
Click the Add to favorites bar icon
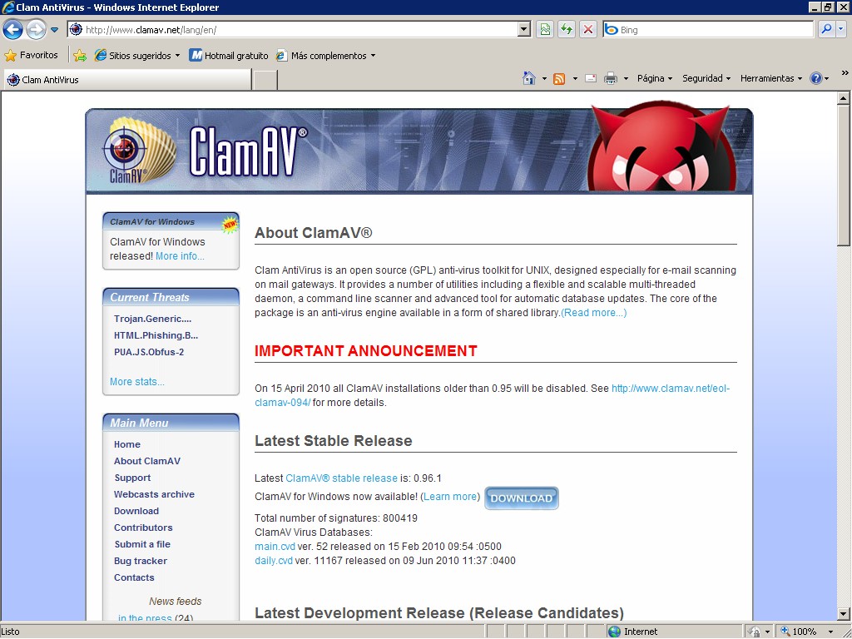pos(80,55)
